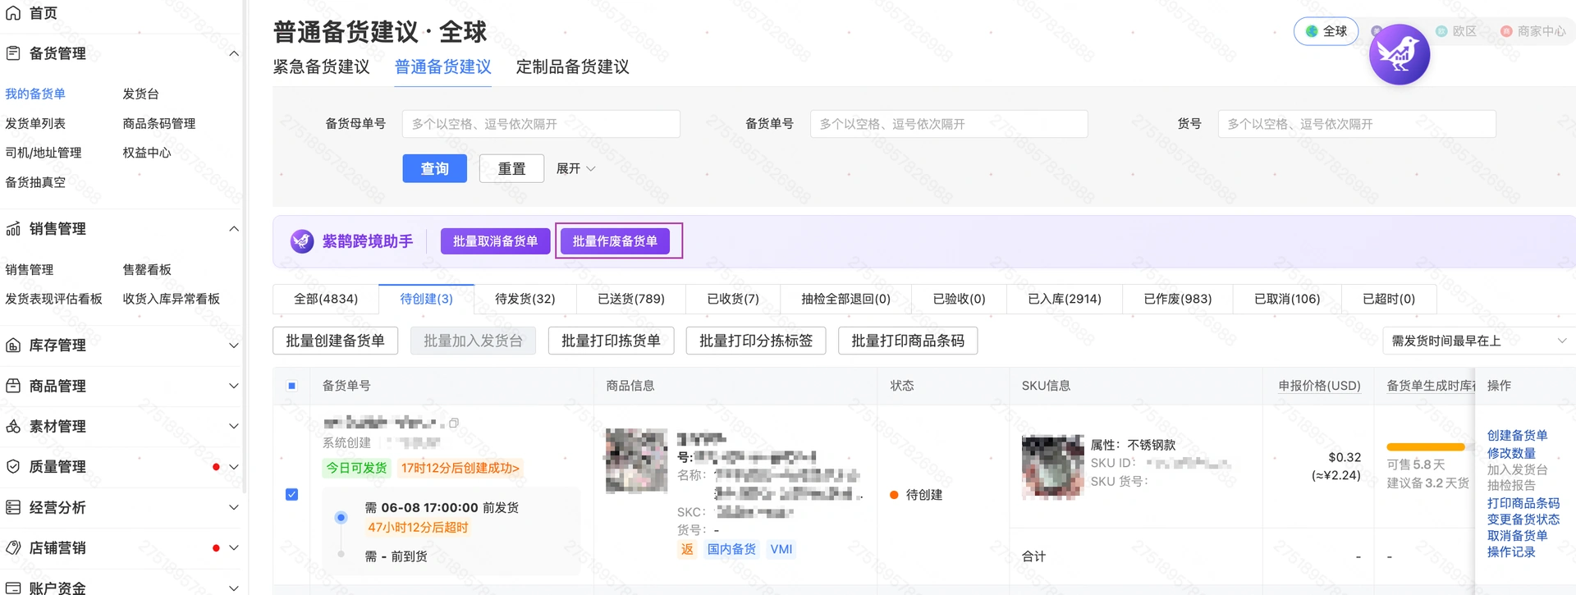1576x595 pixels.
Task: Click the 查询 search button
Action: click(x=435, y=168)
